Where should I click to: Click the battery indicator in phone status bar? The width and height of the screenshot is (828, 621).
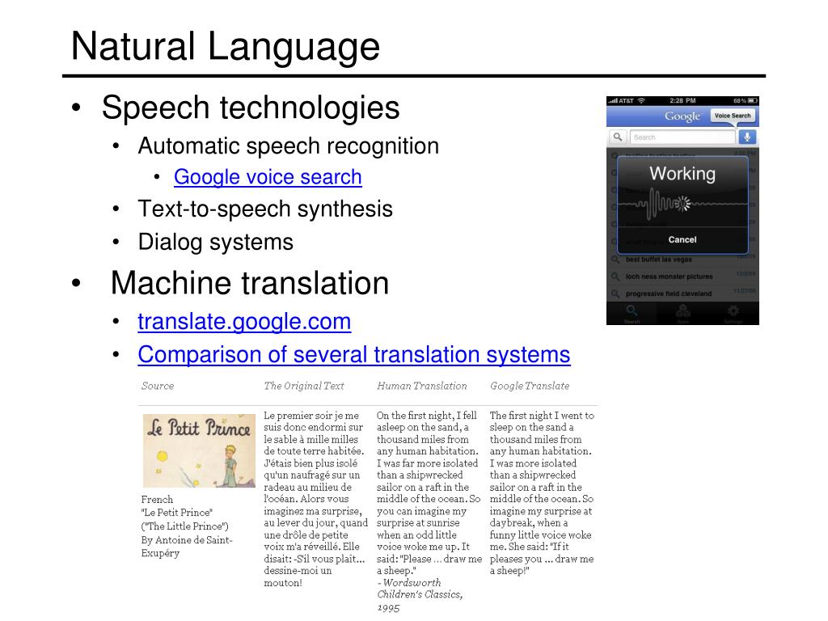coord(745,100)
